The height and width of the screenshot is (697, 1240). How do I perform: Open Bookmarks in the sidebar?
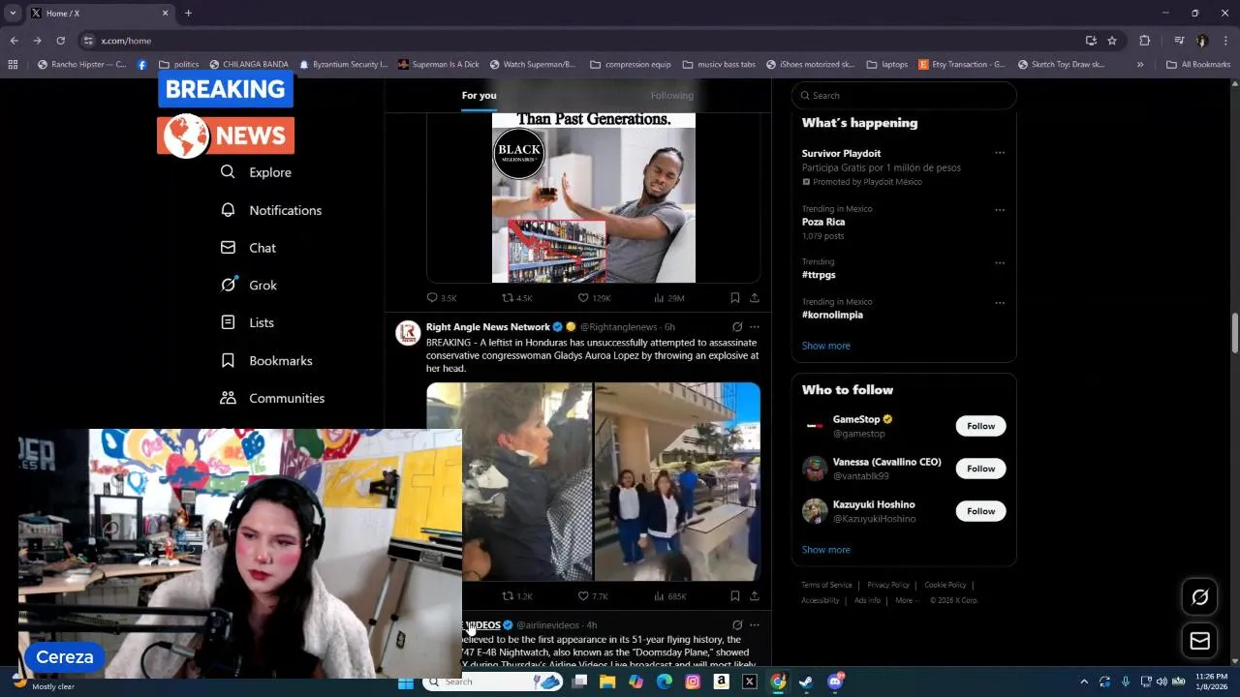[266, 360]
